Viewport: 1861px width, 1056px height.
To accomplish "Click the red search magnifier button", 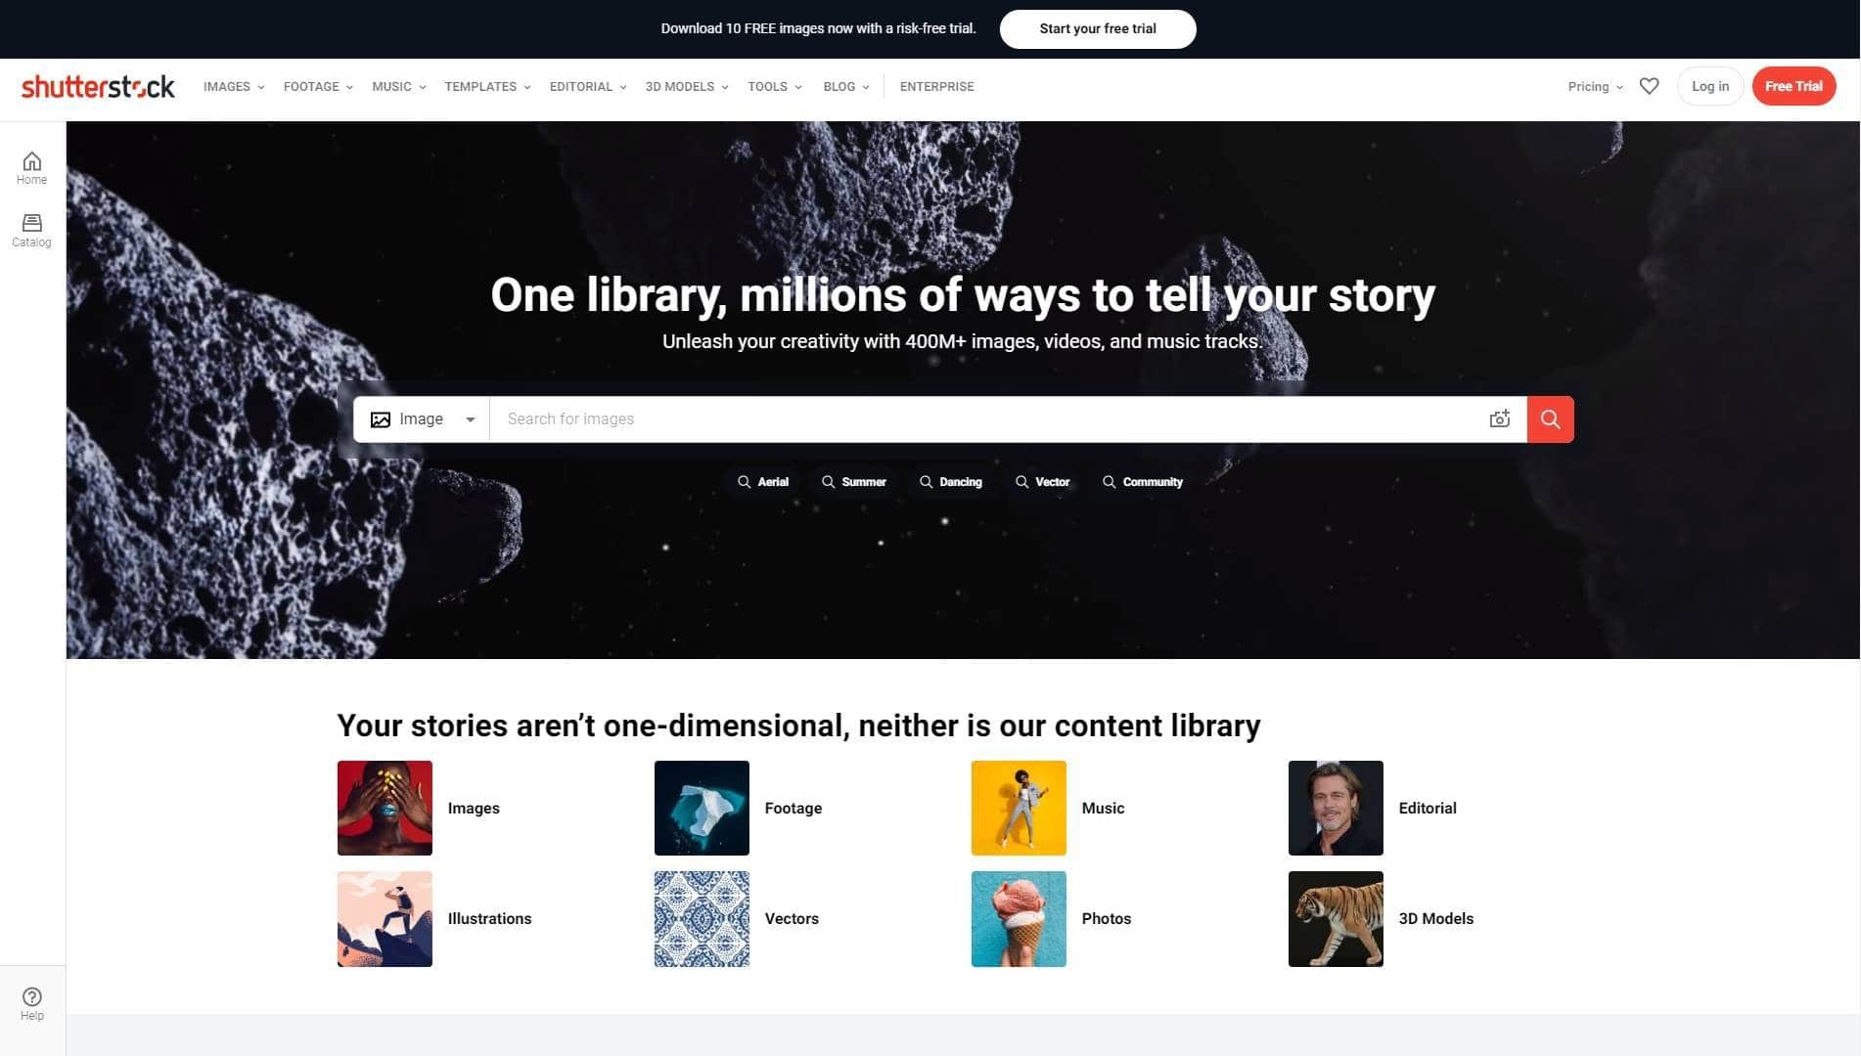I will click(x=1550, y=418).
